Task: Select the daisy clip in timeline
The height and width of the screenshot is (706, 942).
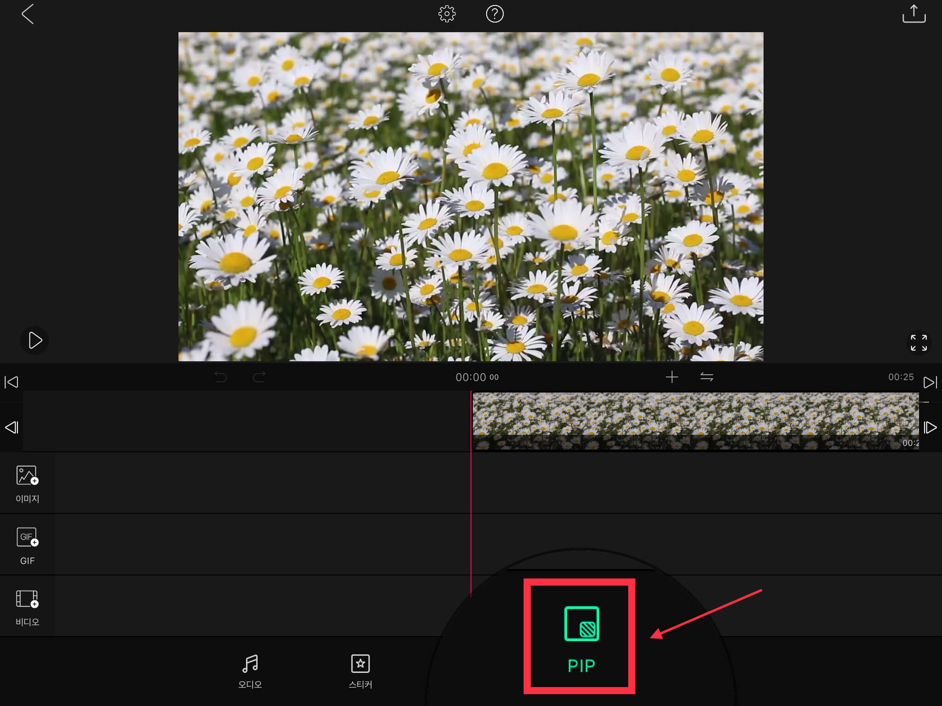Action: coord(695,421)
